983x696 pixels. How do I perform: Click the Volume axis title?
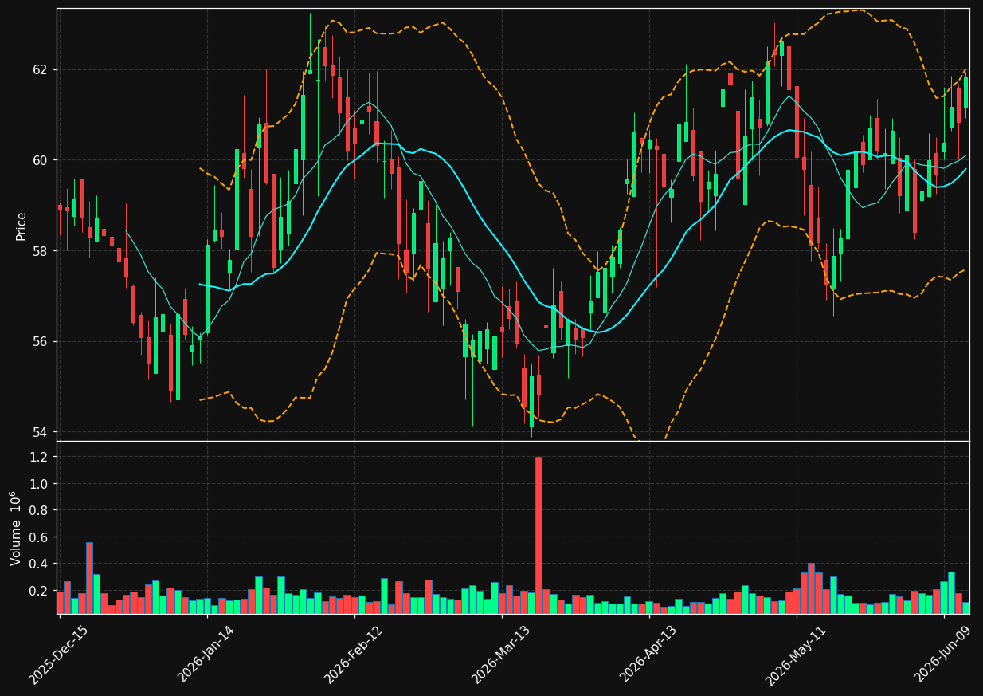pyautogui.click(x=17, y=529)
